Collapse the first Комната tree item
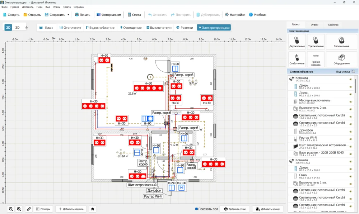 tap(291, 78)
